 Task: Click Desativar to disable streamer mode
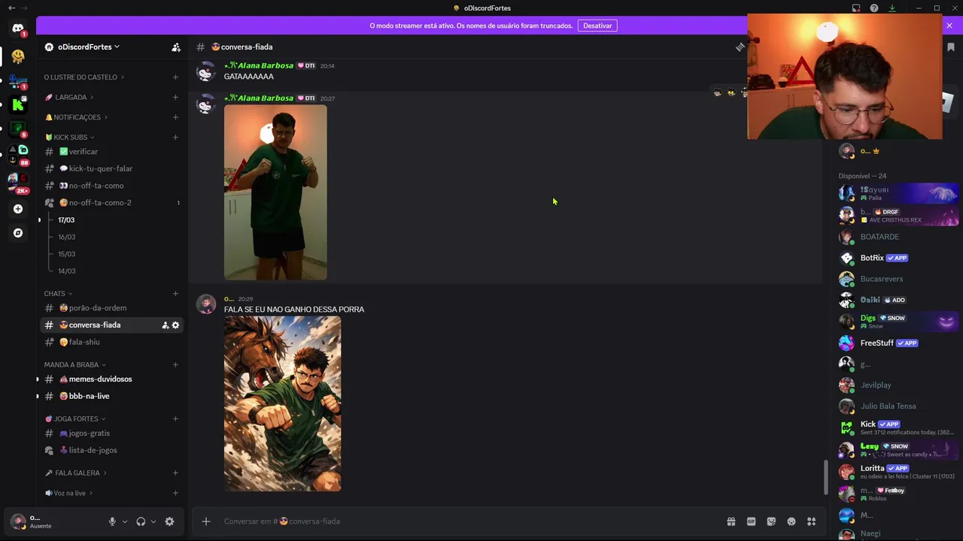click(x=597, y=26)
